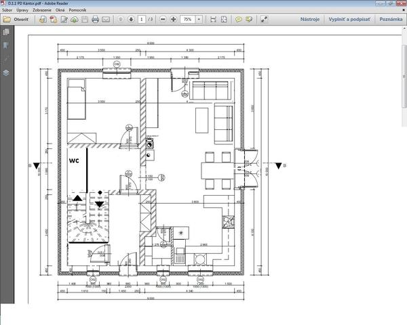Print the document using the printer icon
This screenshot has width=407, height=325.
95,20
